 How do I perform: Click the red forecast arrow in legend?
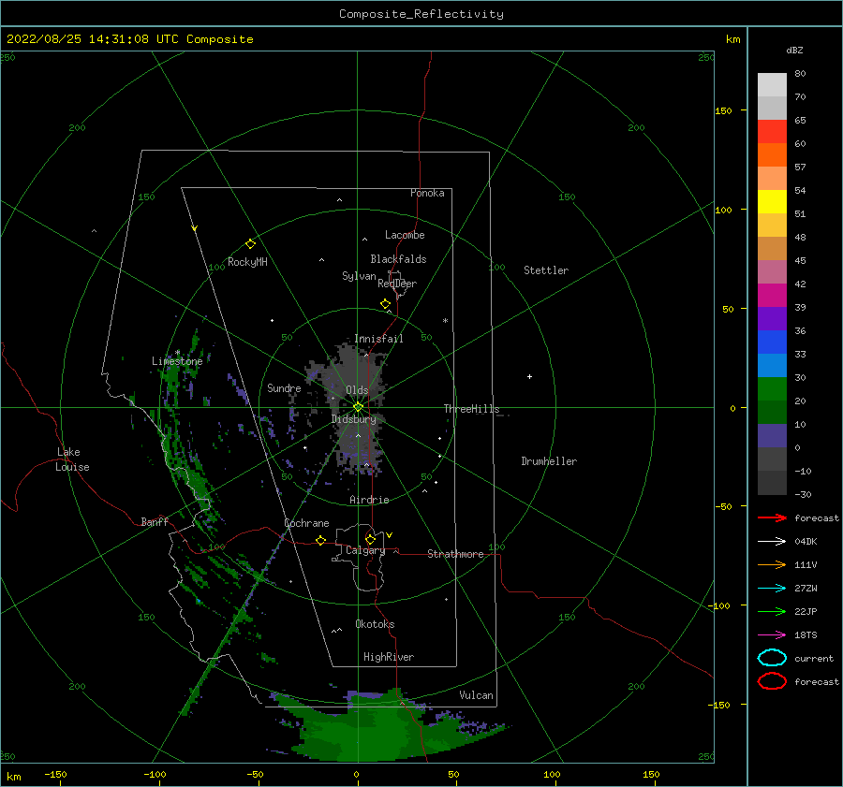[x=772, y=517]
